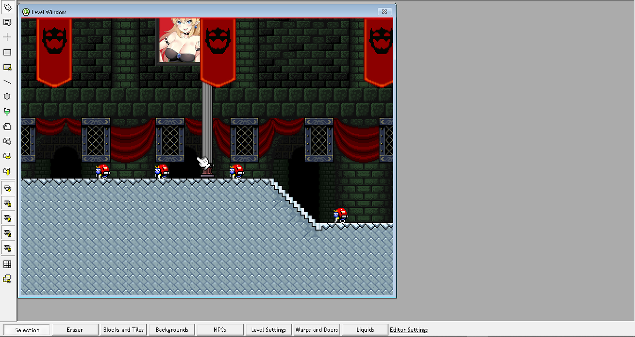Open Level Settings
The width and height of the screenshot is (635, 337).
click(268, 330)
